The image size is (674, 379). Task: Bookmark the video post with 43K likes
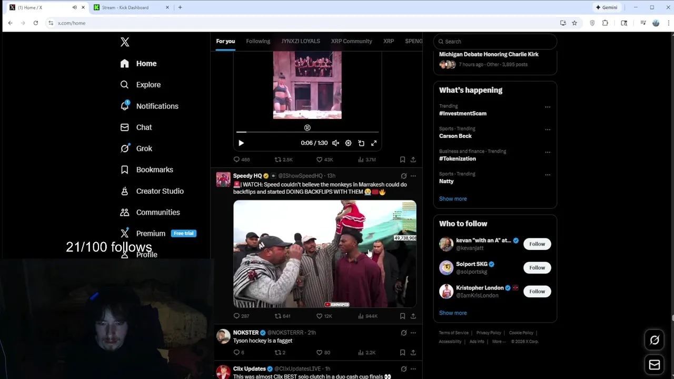tap(402, 159)
